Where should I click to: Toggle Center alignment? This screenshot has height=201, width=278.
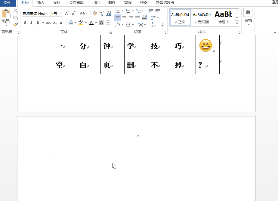124,18
